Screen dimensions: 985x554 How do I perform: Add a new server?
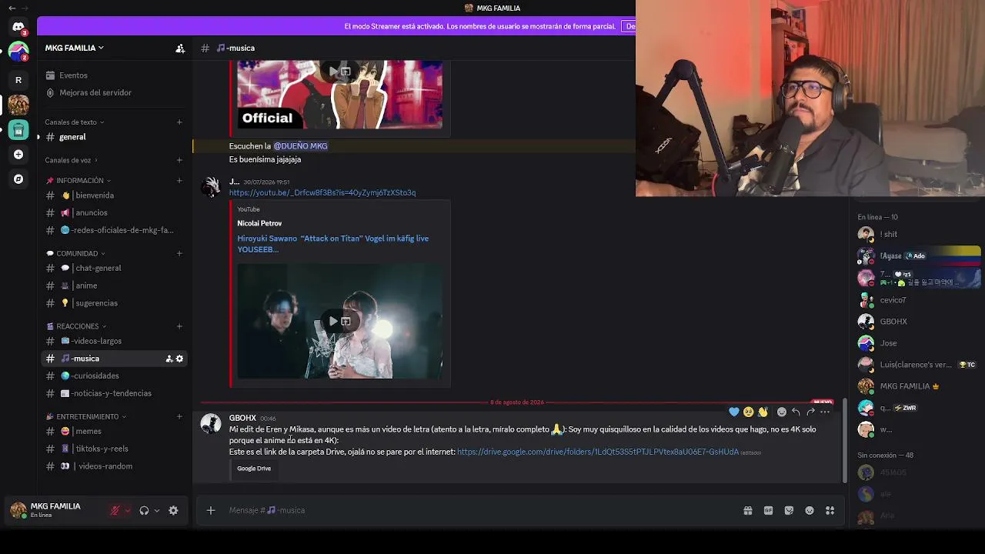pos(18,154)
